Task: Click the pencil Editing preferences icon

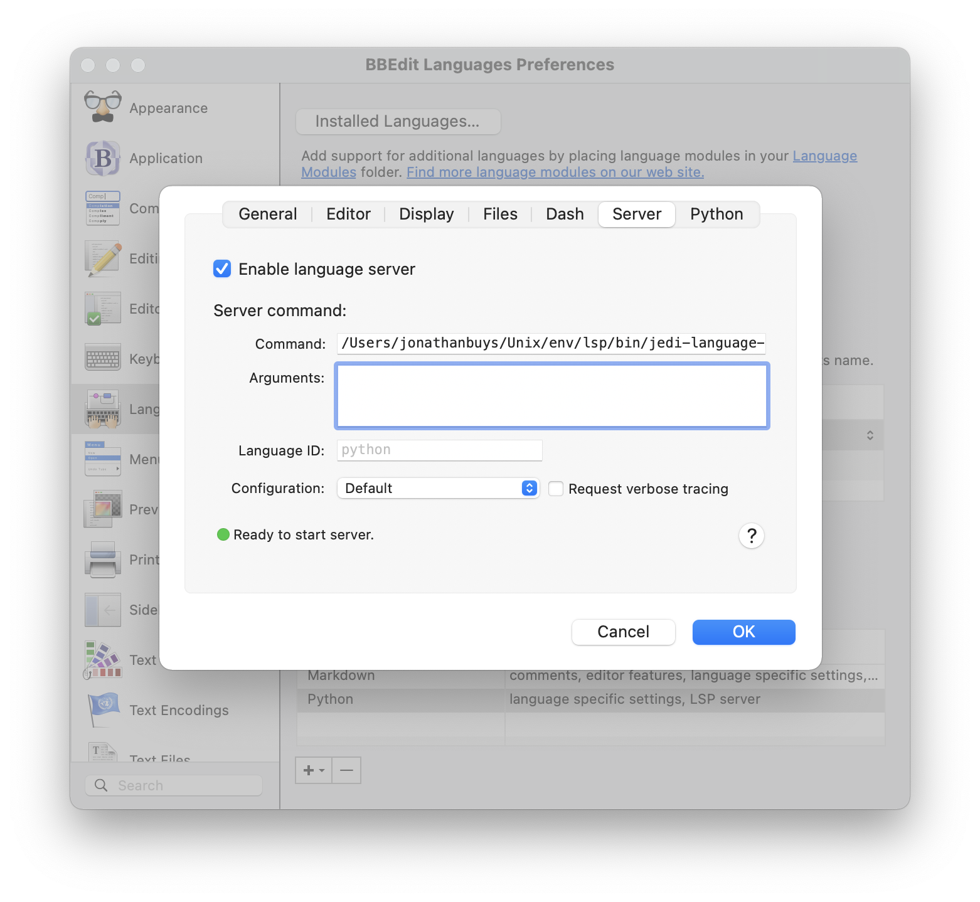Action: point(102,258)
